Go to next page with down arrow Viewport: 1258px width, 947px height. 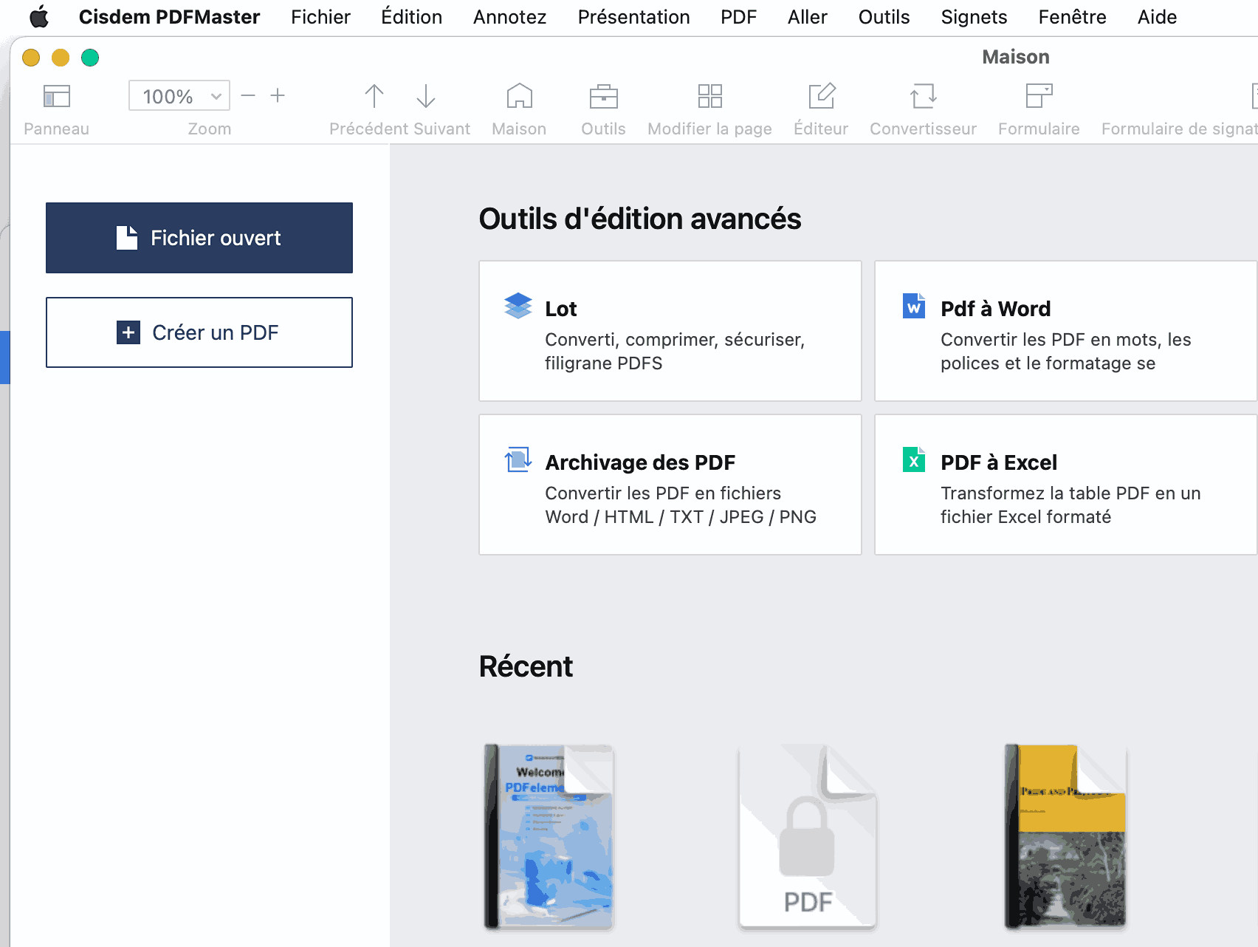click(426, 96)
